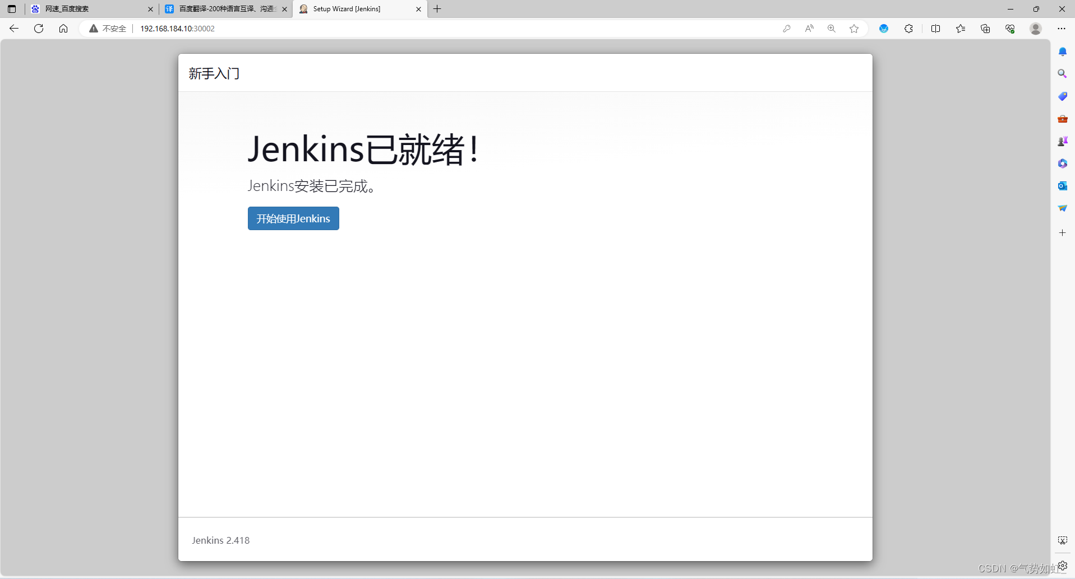Close the 百度翻译 tab
This screenshot has height=579, width=1075.
coord(284,9)
